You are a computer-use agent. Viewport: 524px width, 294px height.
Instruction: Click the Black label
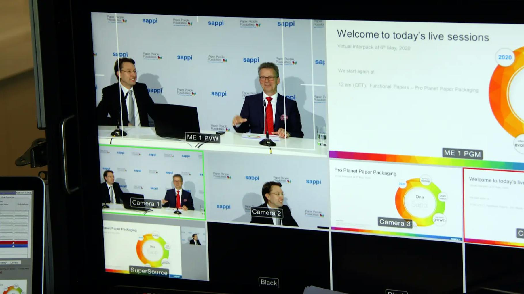coord(269,282)
